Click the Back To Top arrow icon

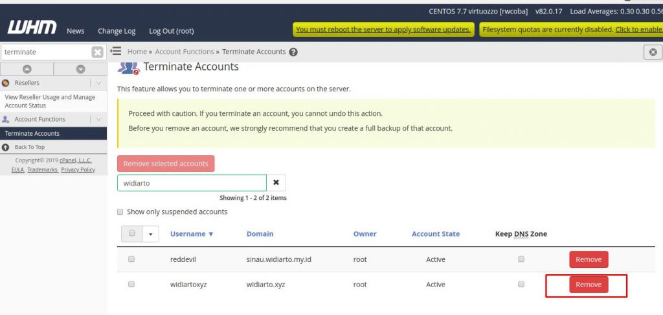pos(5,147)
